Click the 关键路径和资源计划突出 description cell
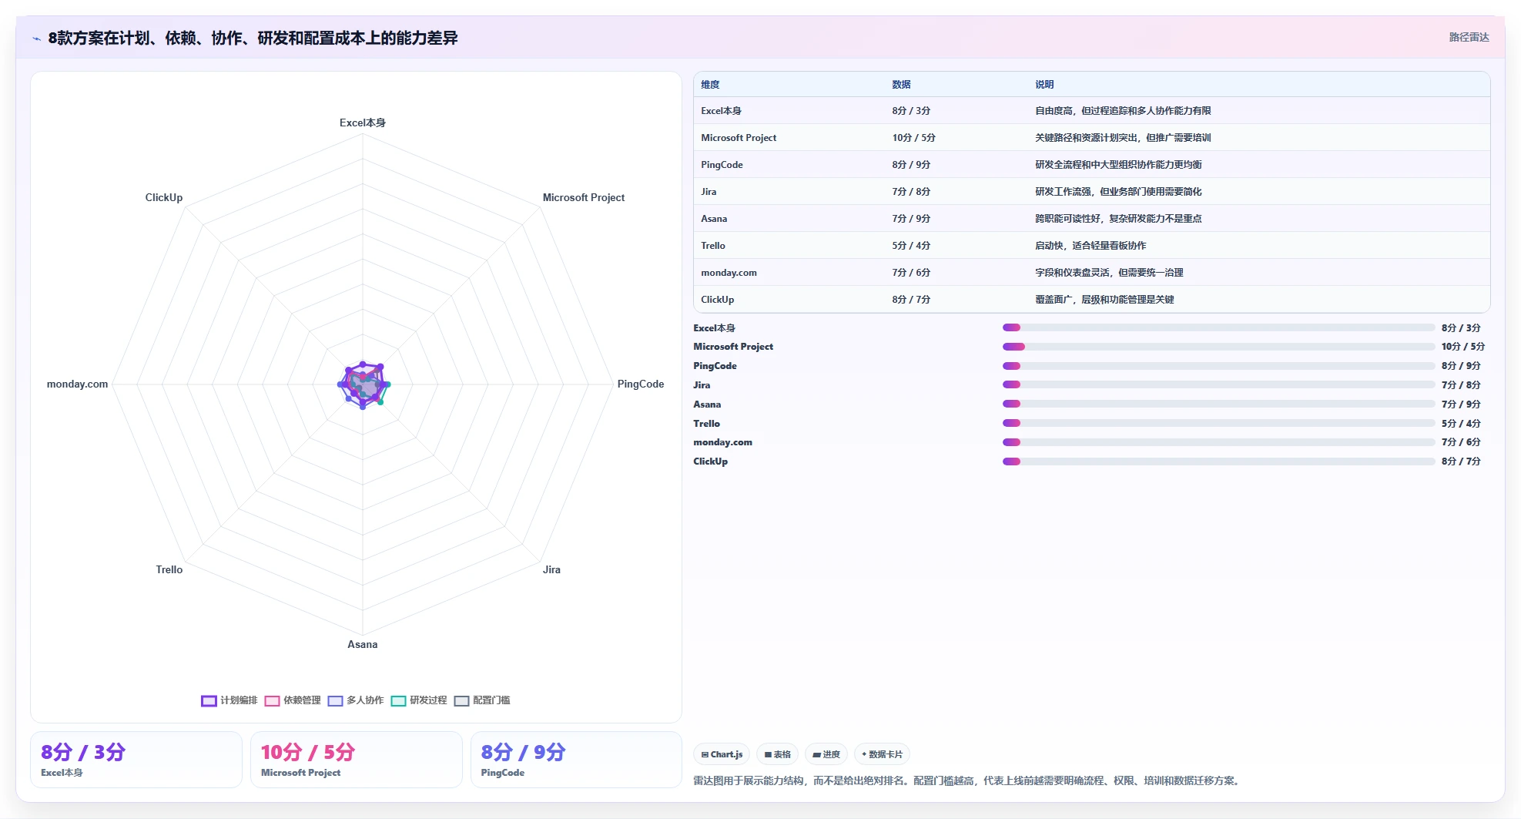The image size is (1521, 819). pyautogui.click(x=1123, y=138)
